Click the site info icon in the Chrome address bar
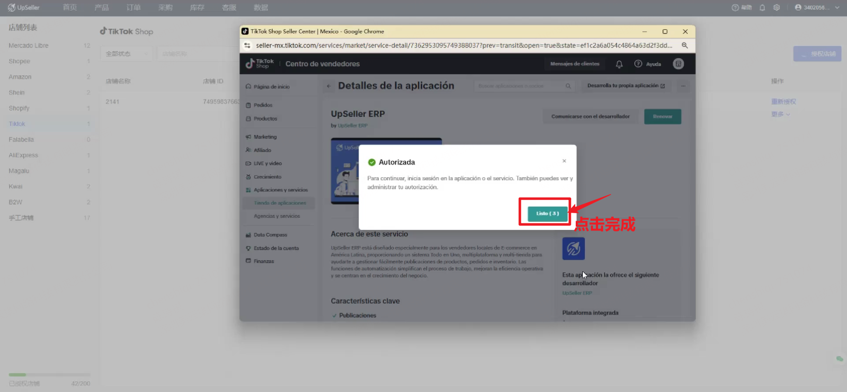 247,45
